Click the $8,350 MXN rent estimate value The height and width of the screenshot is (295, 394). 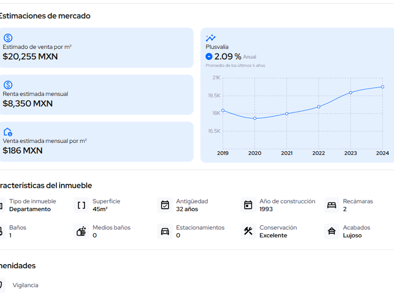pos(28,103)
